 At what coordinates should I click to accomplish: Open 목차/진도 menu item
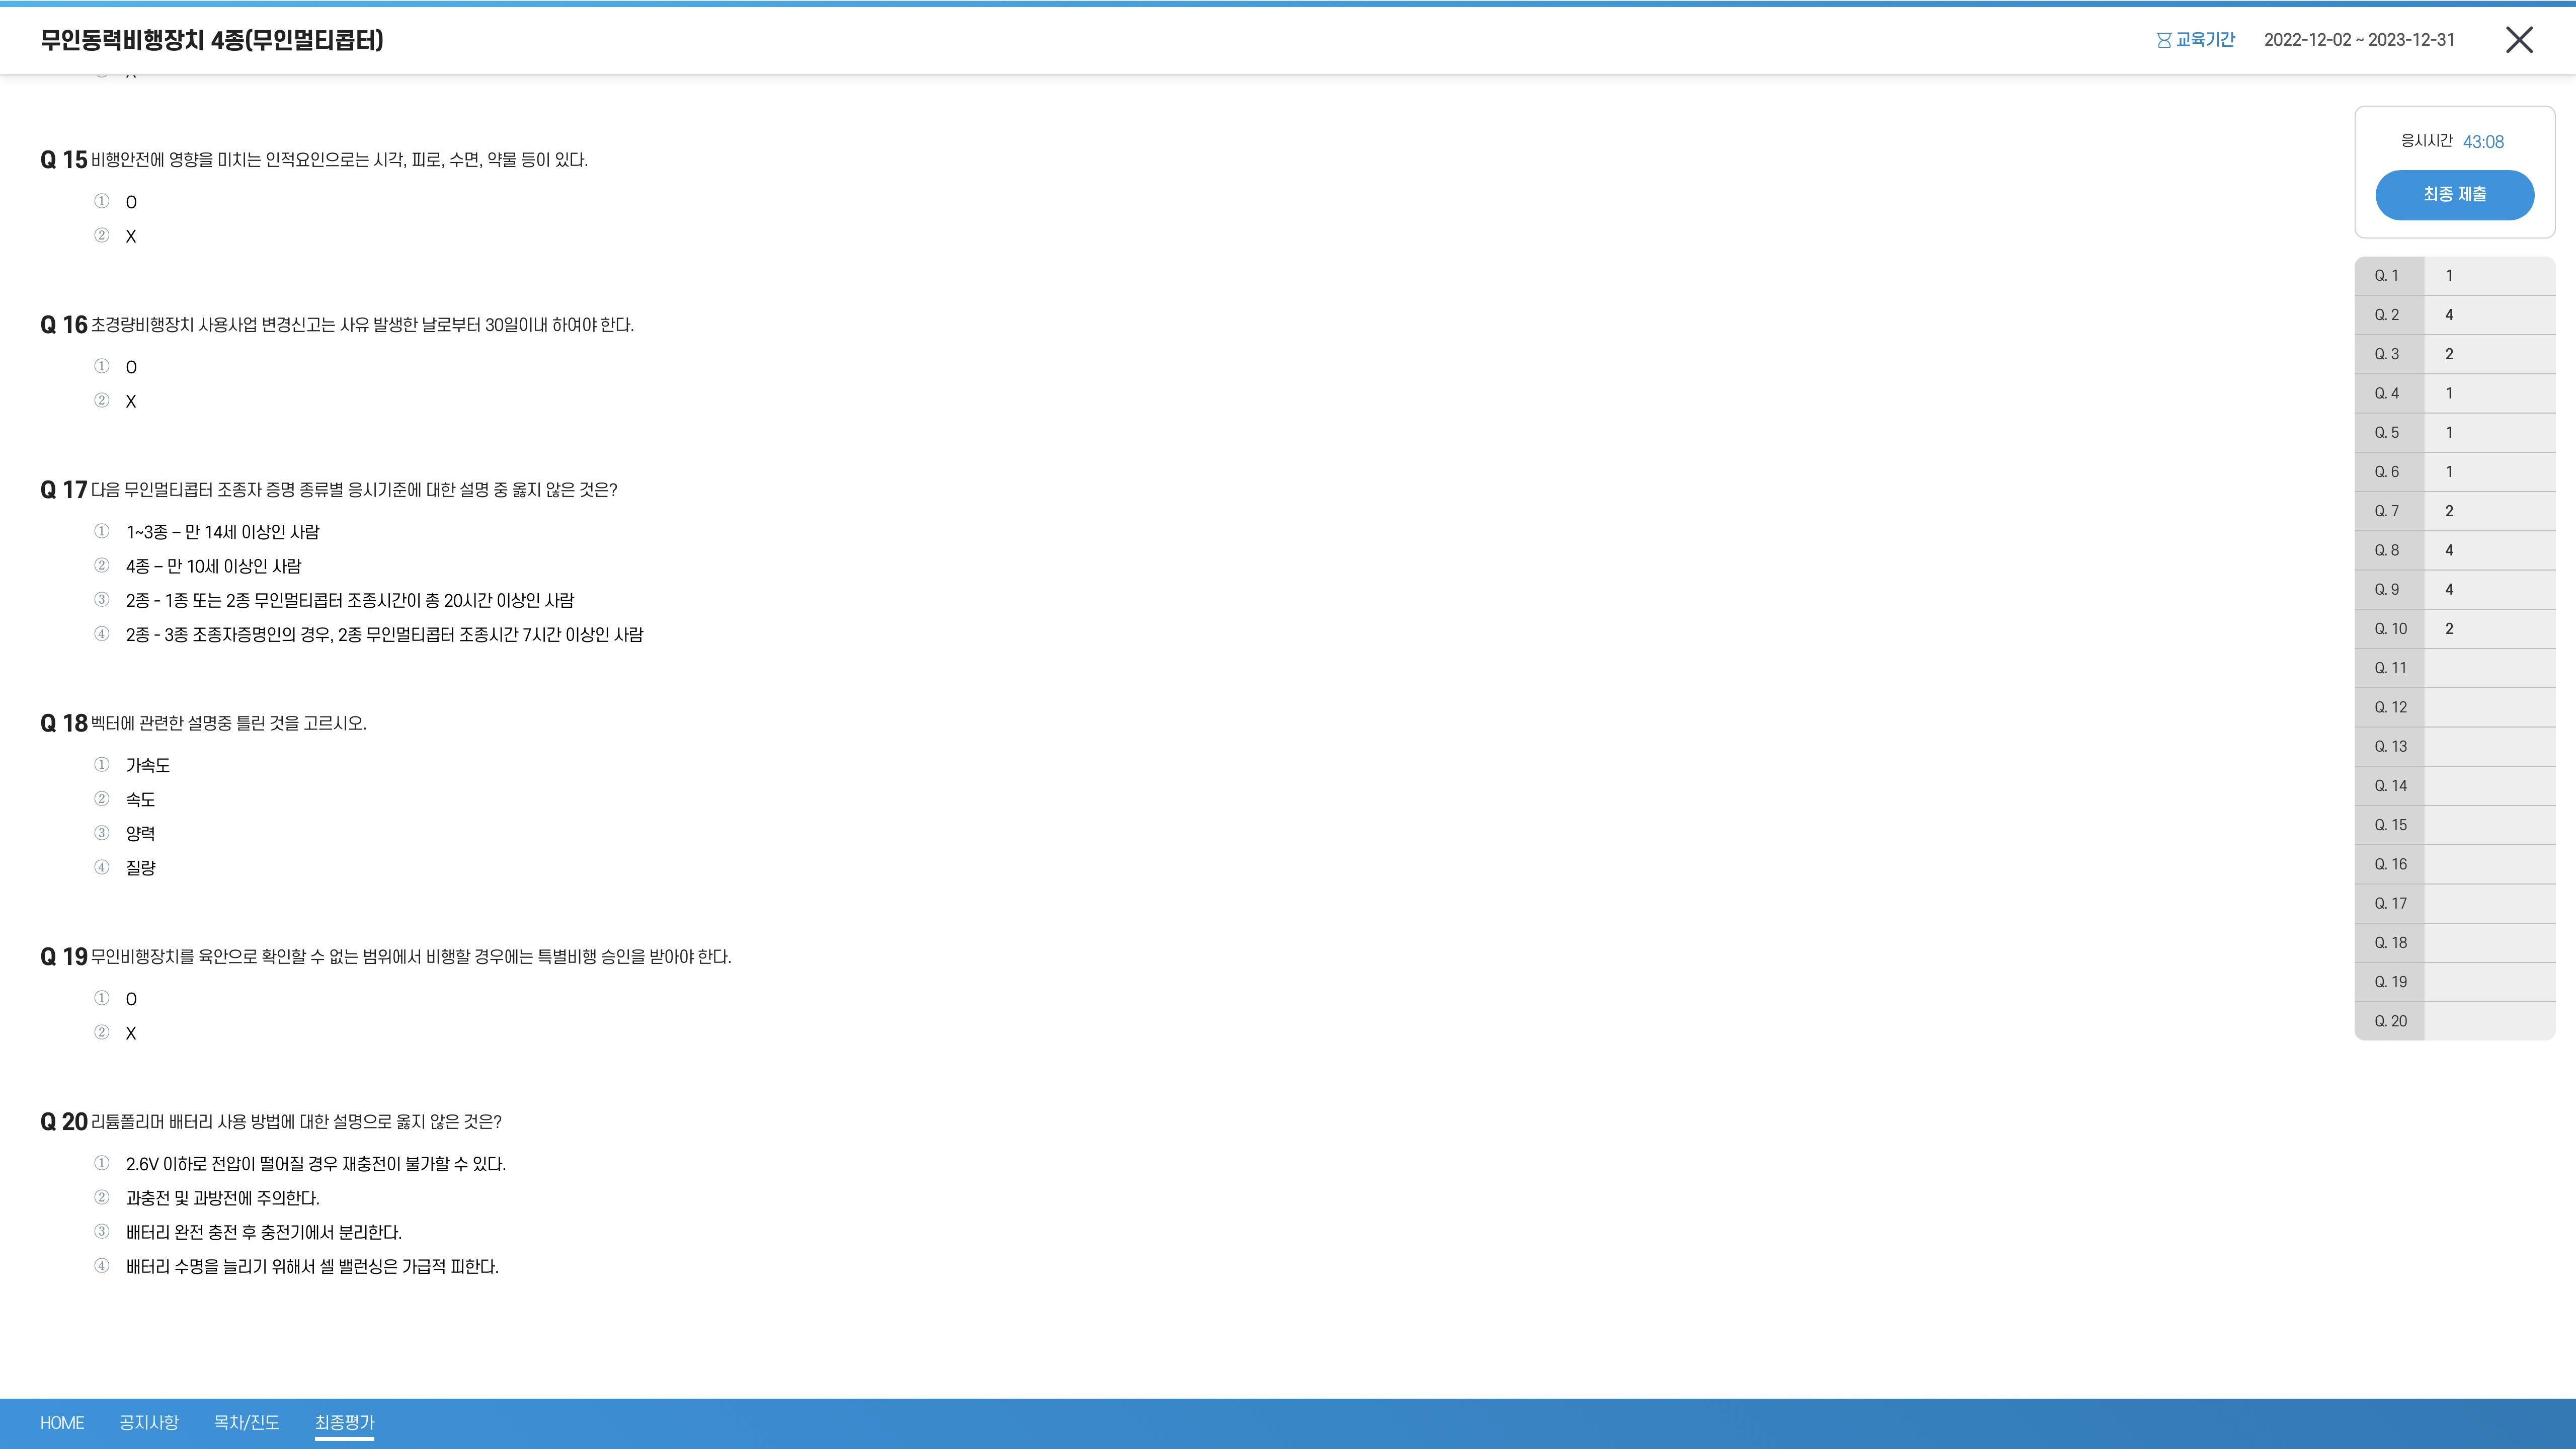[x=246, y=1423]
